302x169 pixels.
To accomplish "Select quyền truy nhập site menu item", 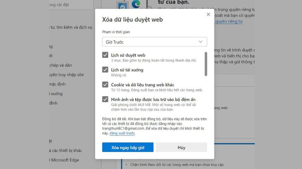I will (x=66, y=75).
